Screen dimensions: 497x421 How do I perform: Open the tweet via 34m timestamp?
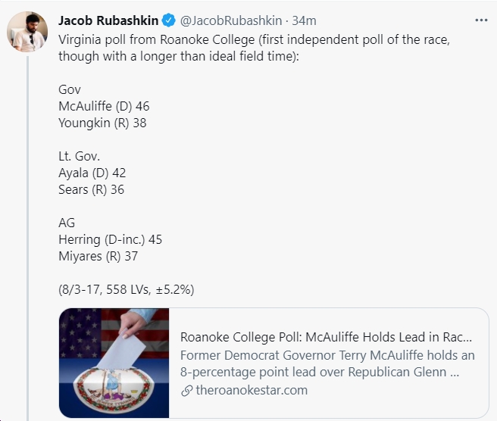point(304,20)
